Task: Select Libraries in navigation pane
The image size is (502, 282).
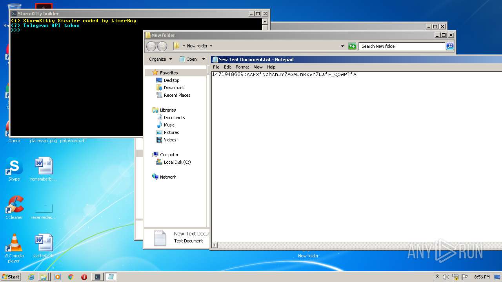Action: click(168, 110)
